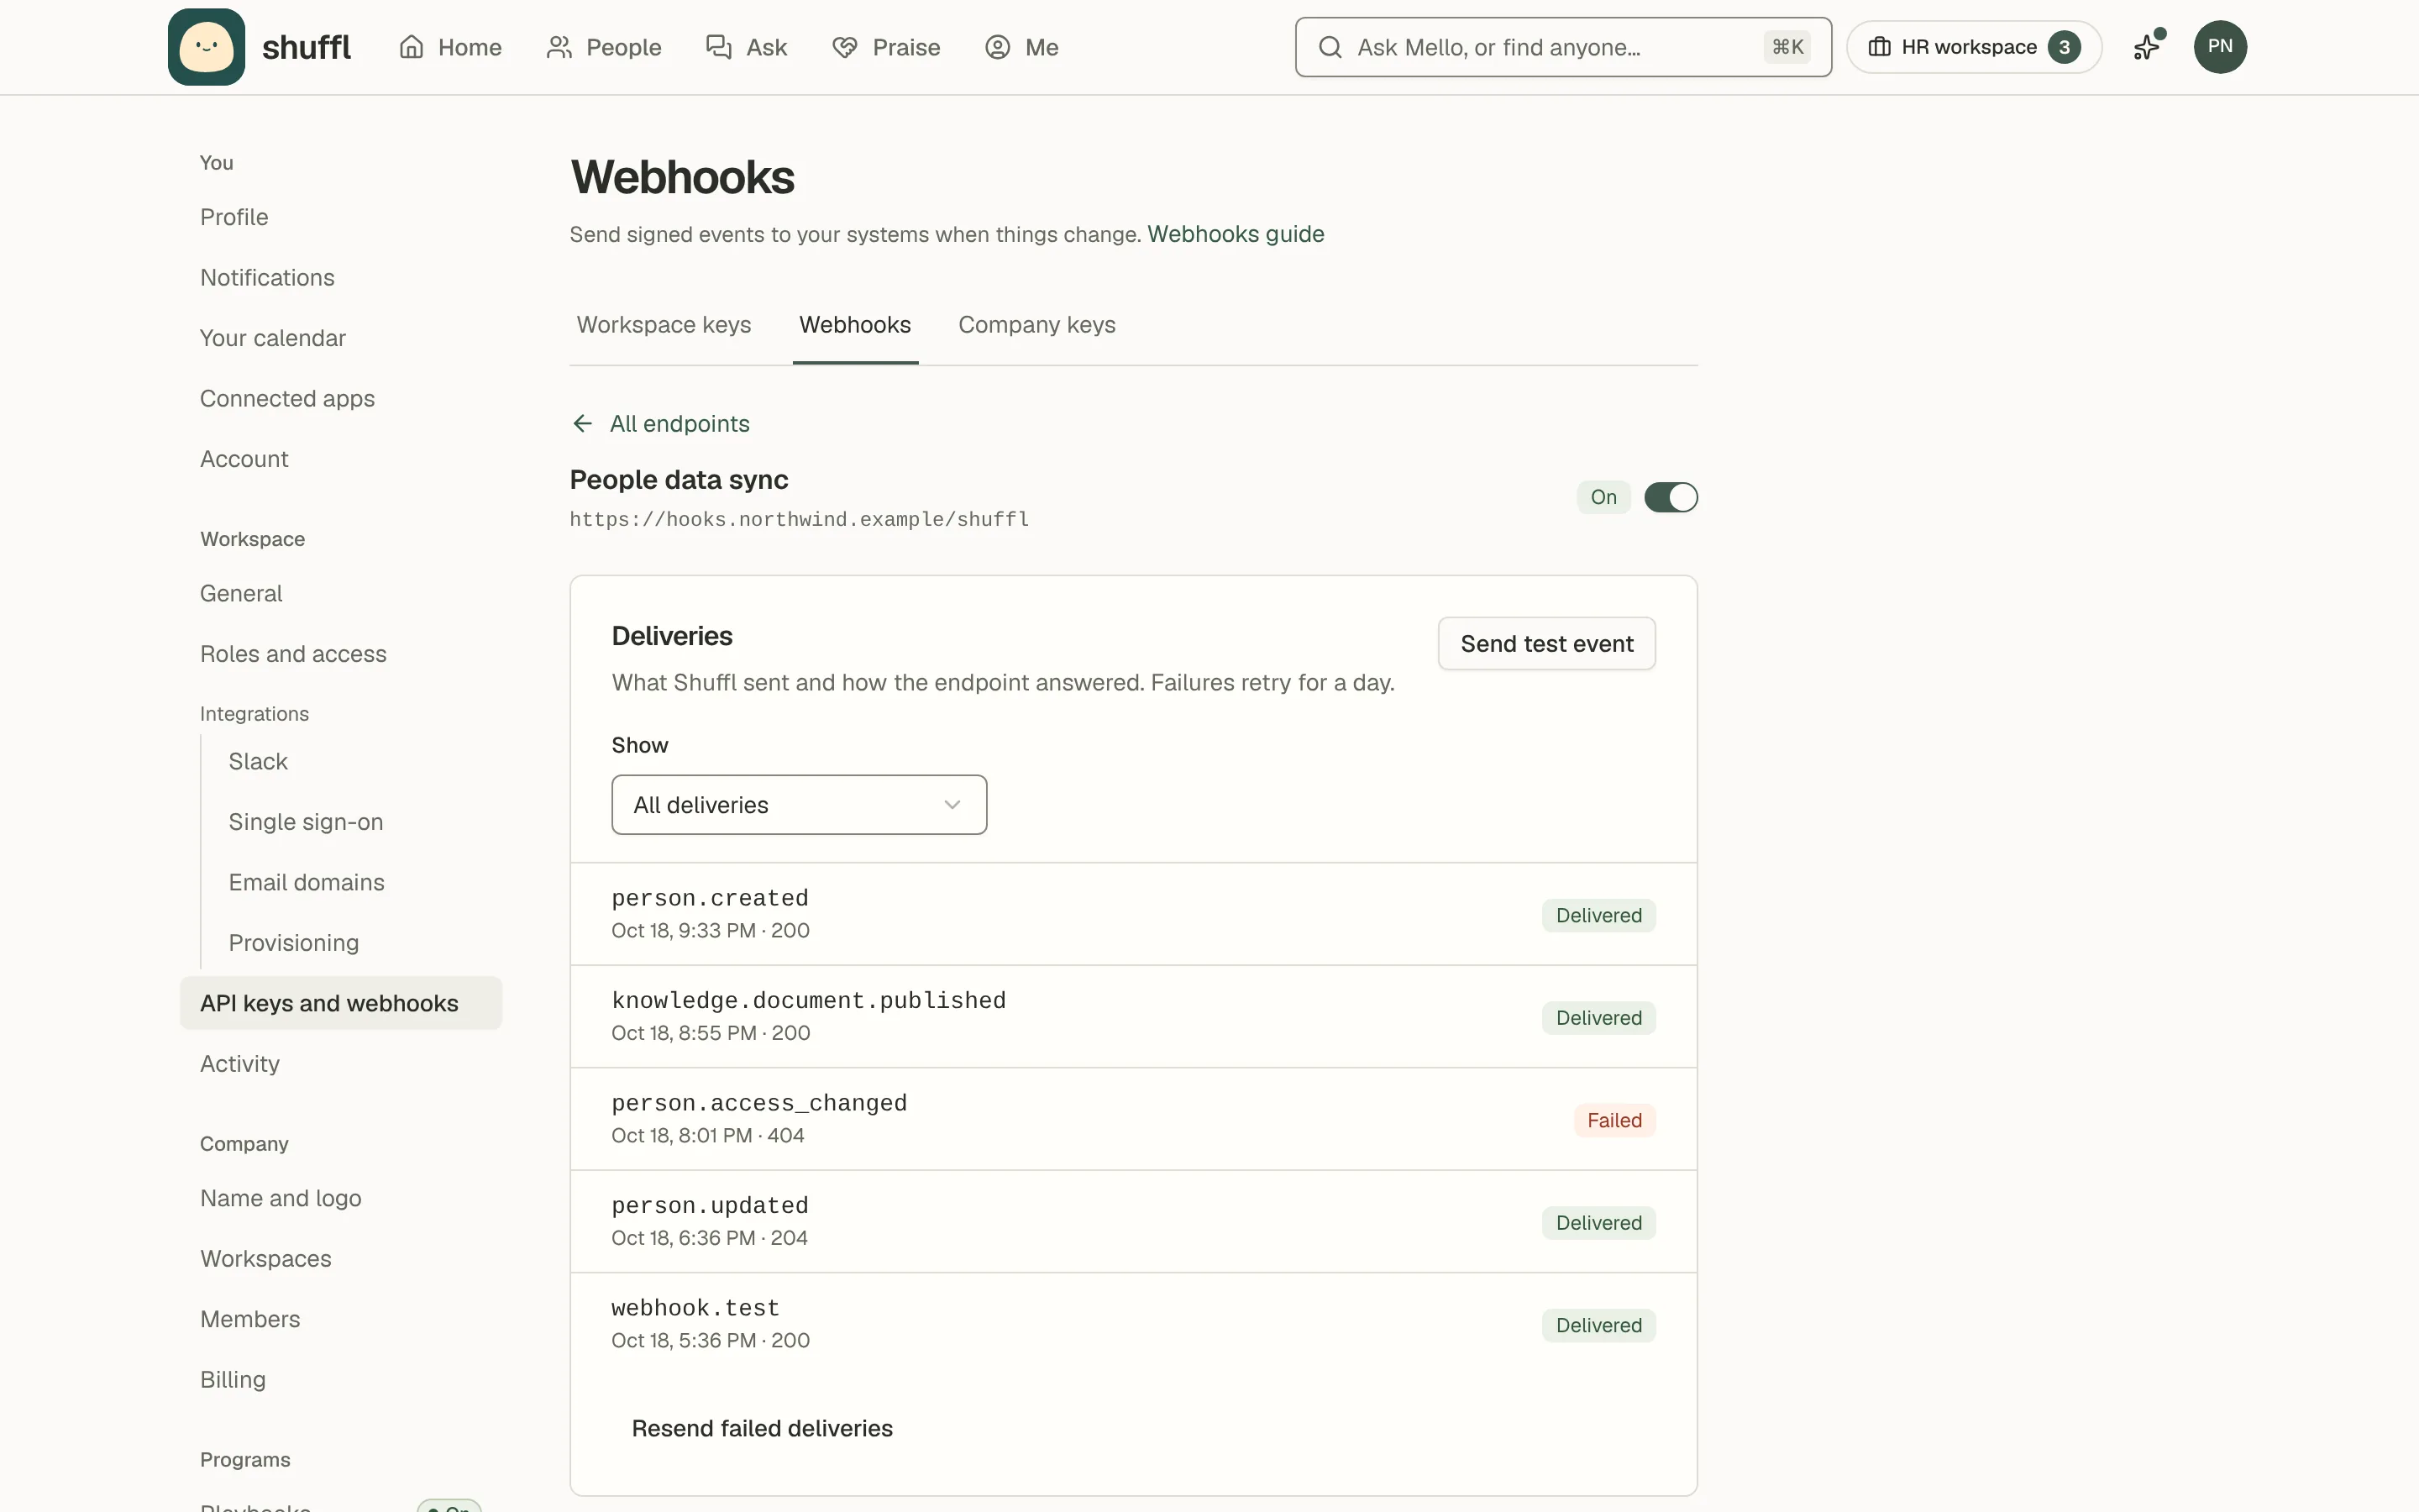Click the Failed status badge

1614,1120
